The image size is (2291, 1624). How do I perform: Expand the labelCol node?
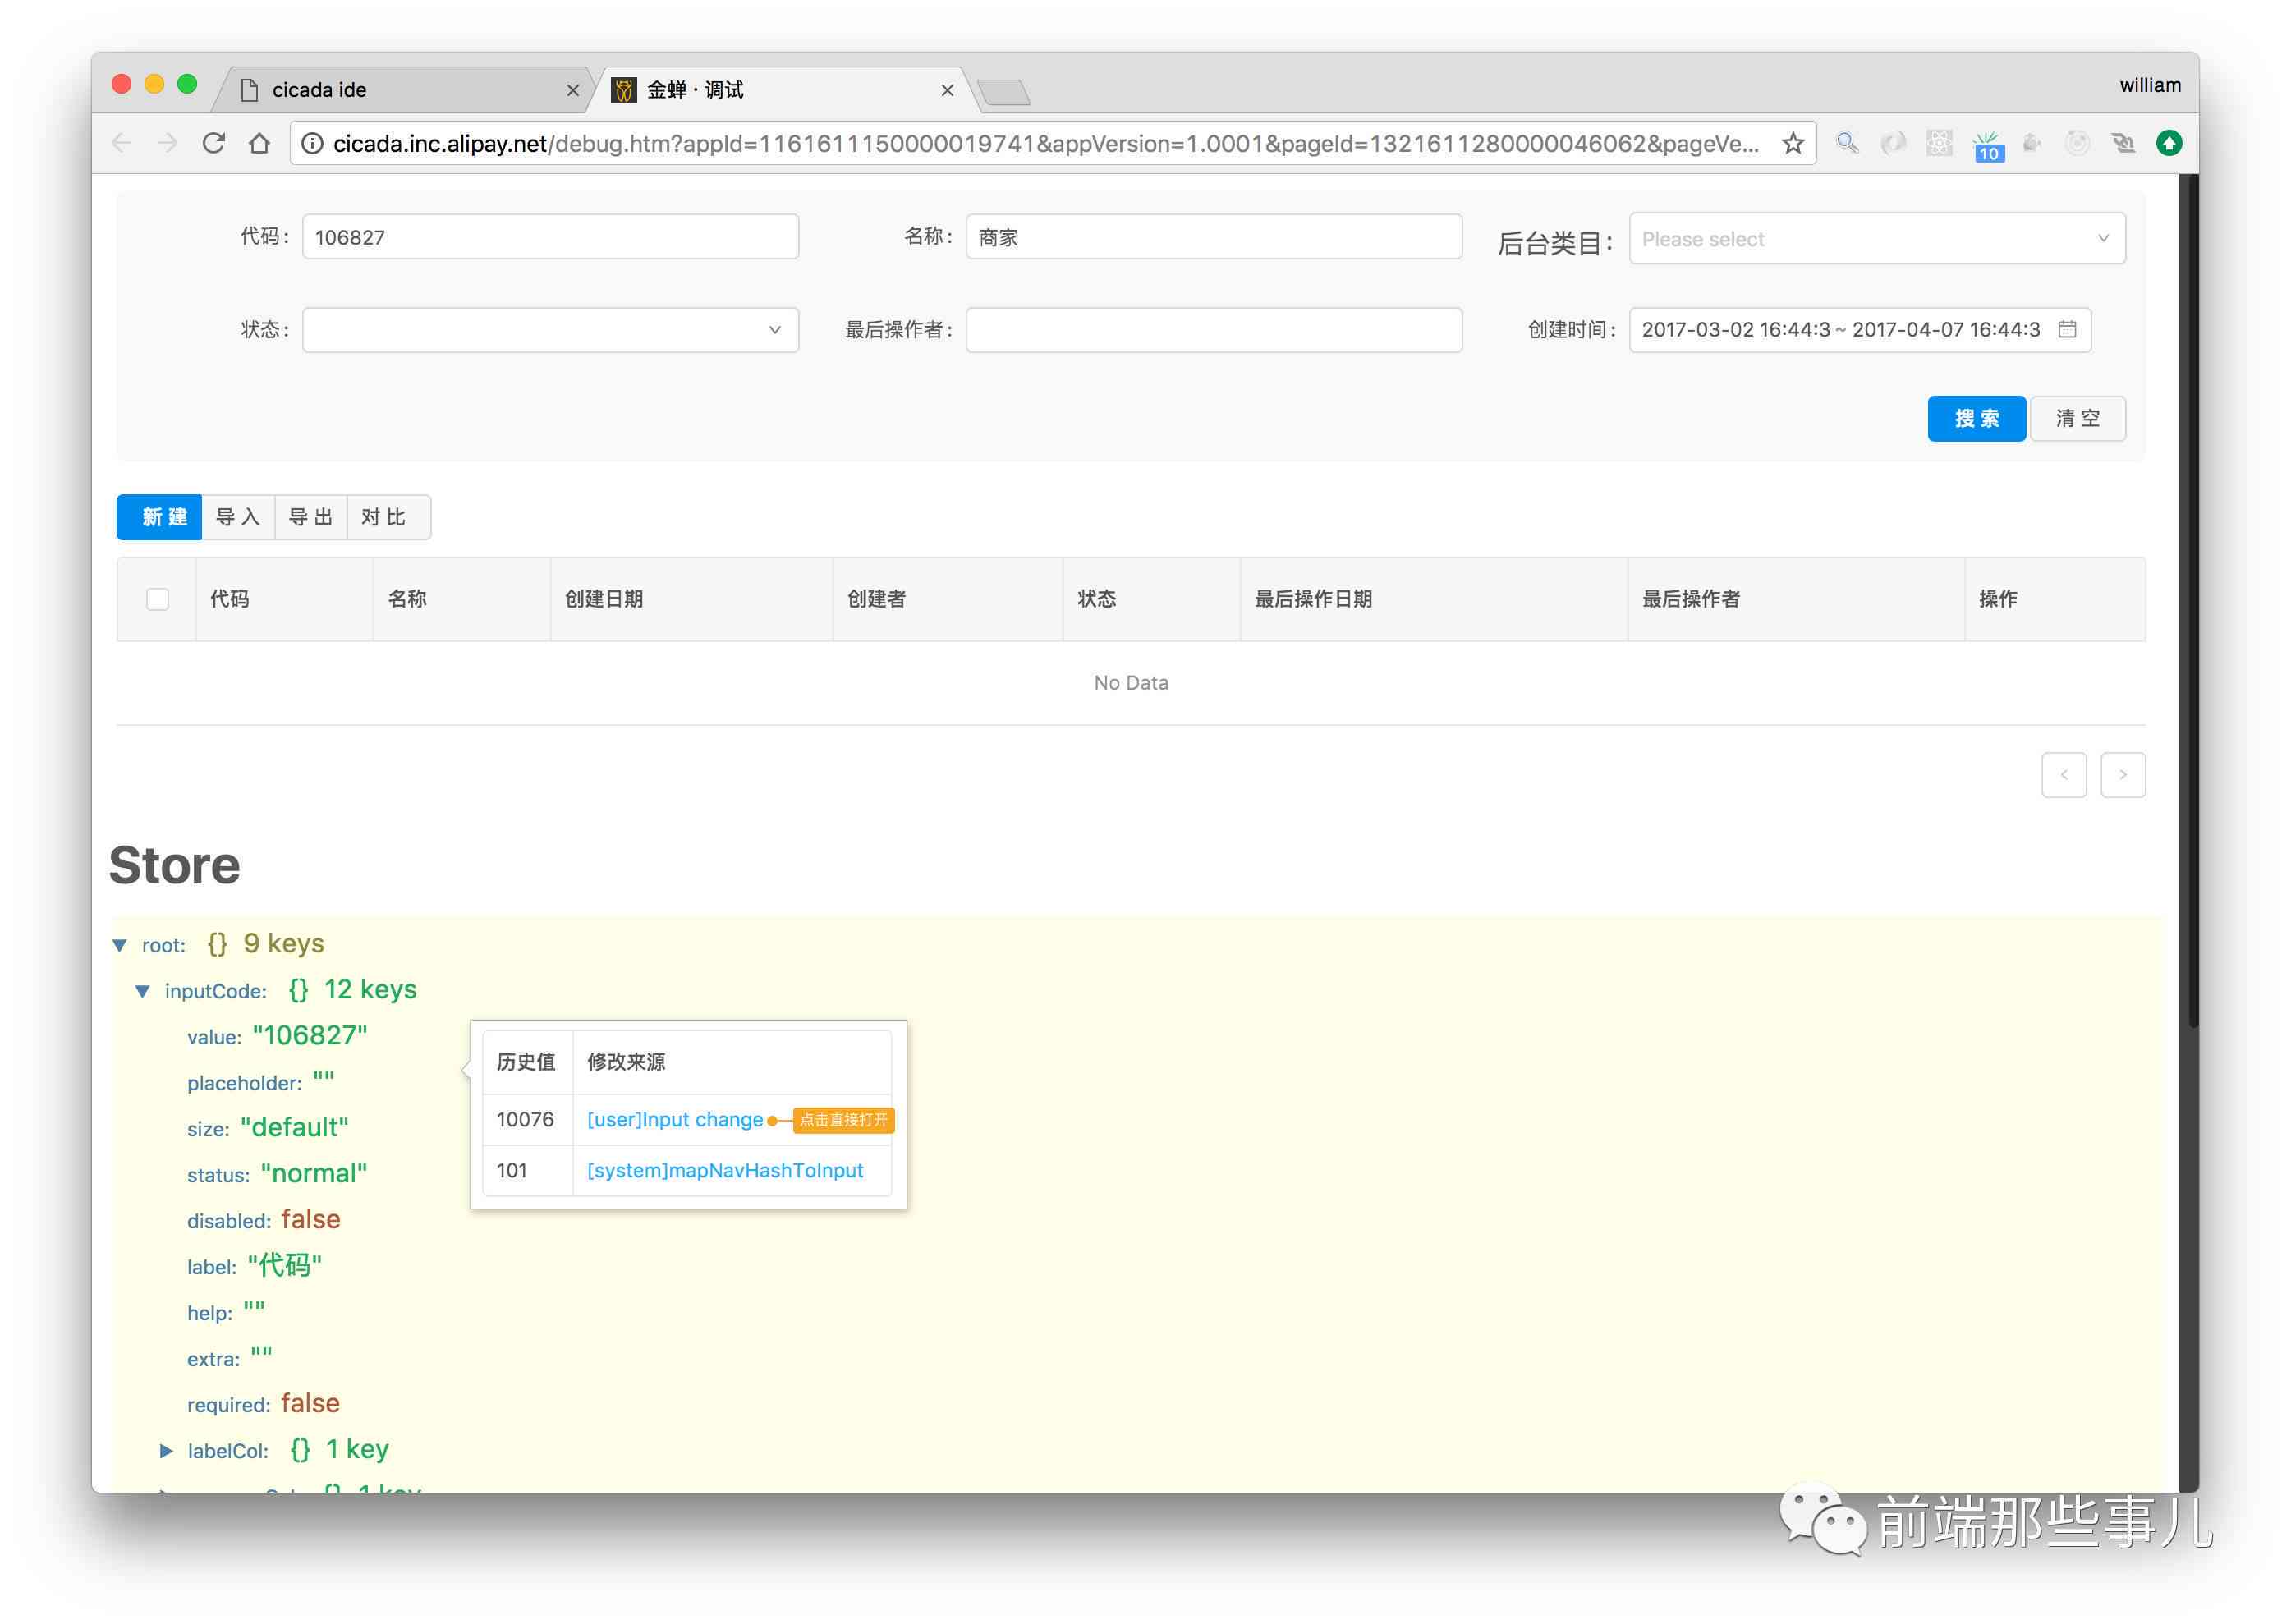(x=166, y=1450)
